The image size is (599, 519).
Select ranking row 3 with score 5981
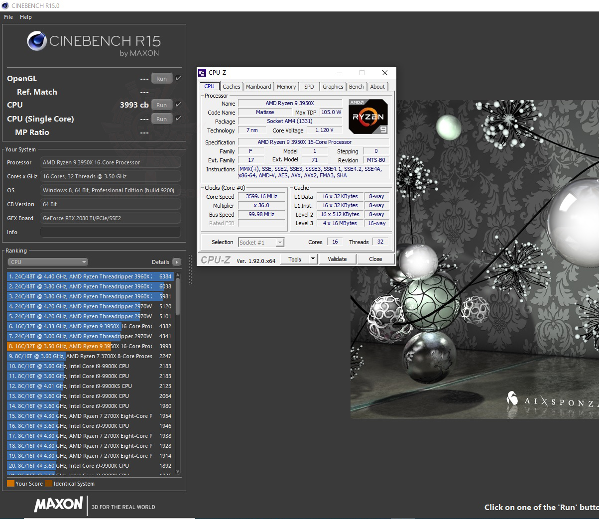(x=90, y=296)
